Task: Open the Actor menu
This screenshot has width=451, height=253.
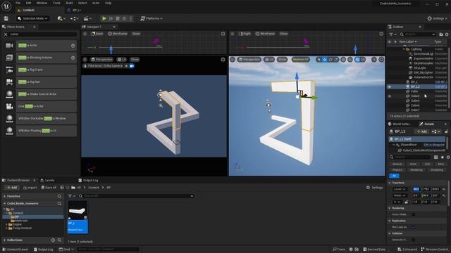Action: click(x=96, y=3)
